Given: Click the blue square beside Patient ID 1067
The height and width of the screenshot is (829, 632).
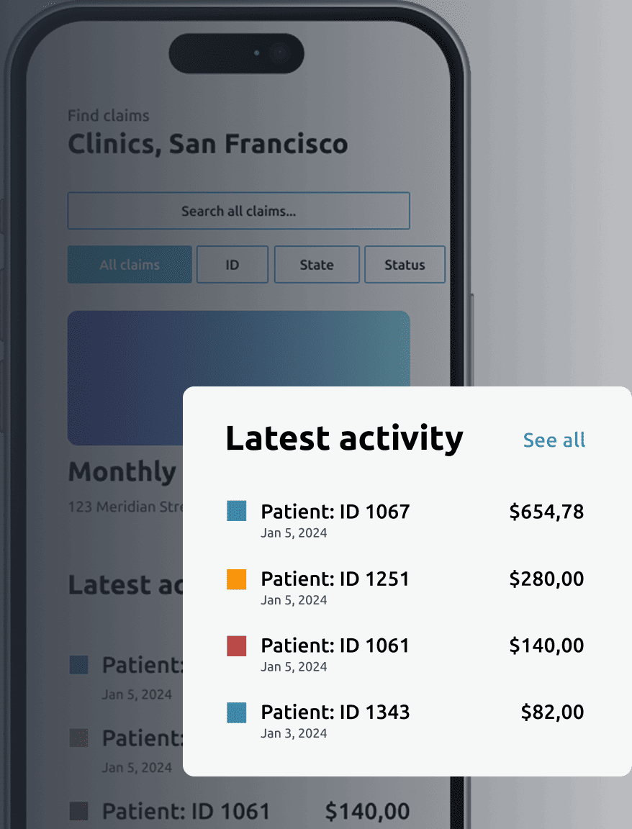Looking at the screenshot, I should (x=236, y=512).
